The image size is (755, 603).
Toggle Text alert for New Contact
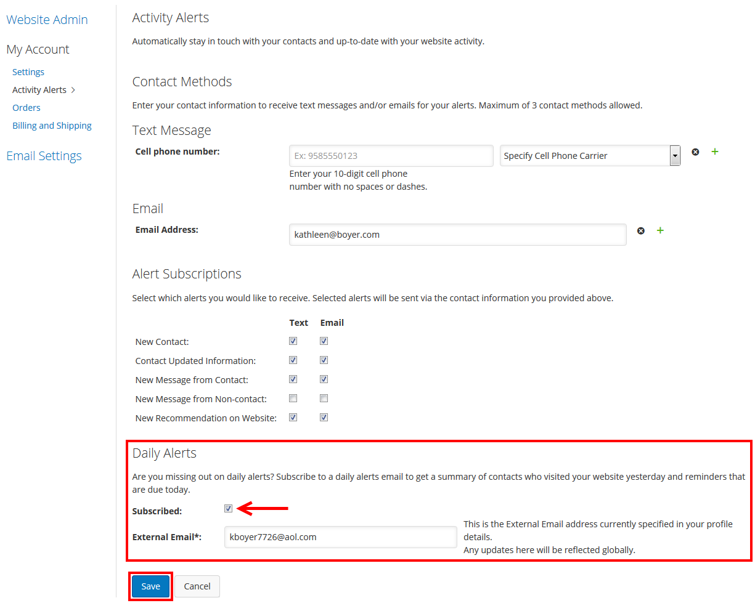pos(293,341)
